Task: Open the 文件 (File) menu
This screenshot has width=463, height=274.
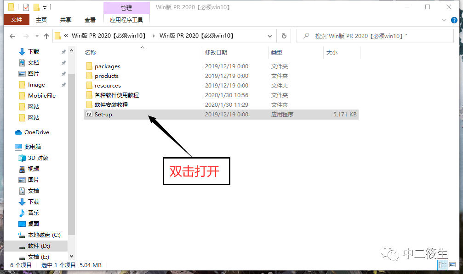Action: point(16,19)
